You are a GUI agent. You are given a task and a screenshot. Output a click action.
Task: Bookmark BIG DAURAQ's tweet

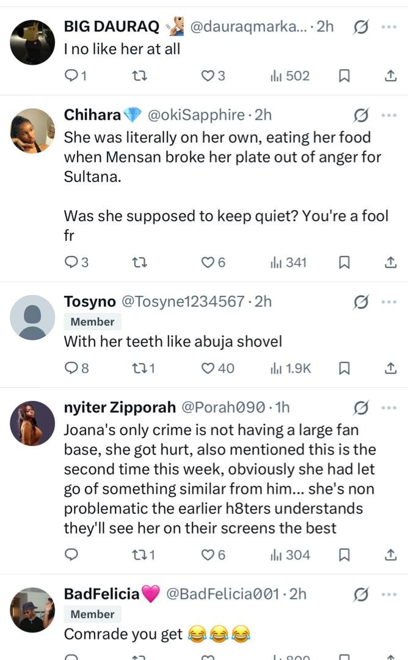tap(344, 76)
